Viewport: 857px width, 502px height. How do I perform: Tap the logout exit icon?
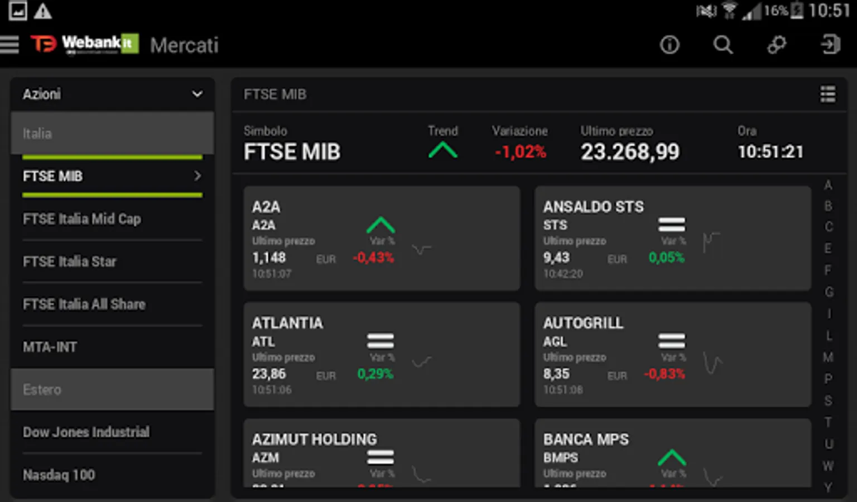(830, 45)
